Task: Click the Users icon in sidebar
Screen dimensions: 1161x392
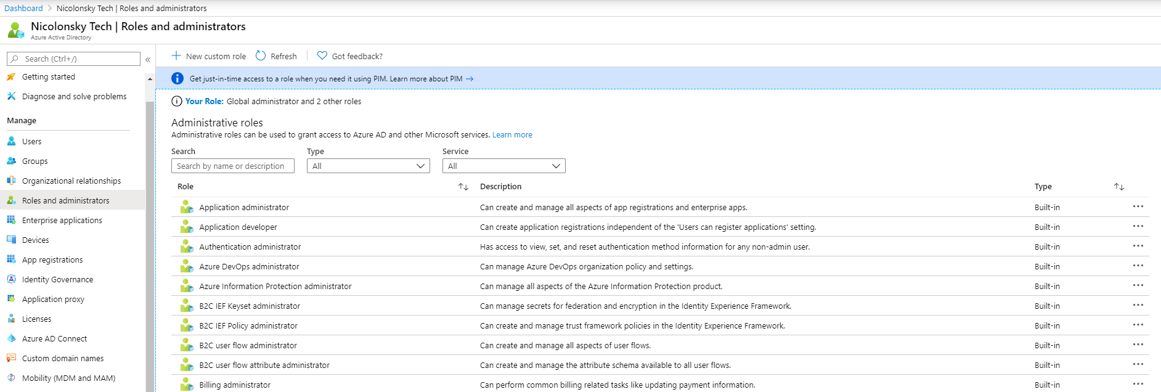Action: coord(11,141)
